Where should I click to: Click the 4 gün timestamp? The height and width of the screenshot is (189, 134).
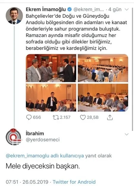click(115, 10)
